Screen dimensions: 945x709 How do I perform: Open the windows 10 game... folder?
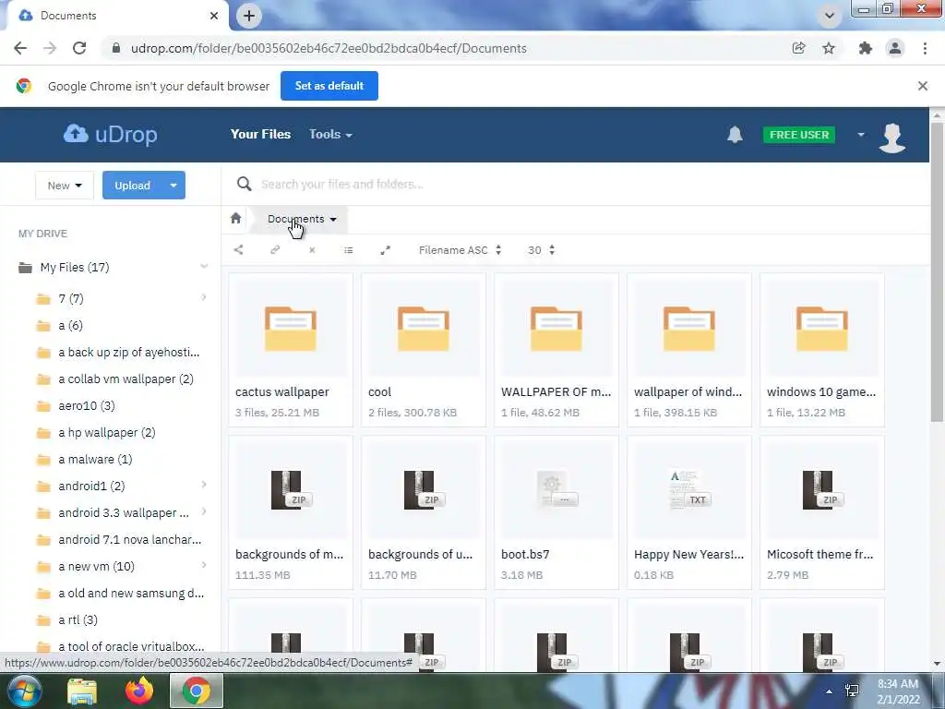(x=822, y=350)
